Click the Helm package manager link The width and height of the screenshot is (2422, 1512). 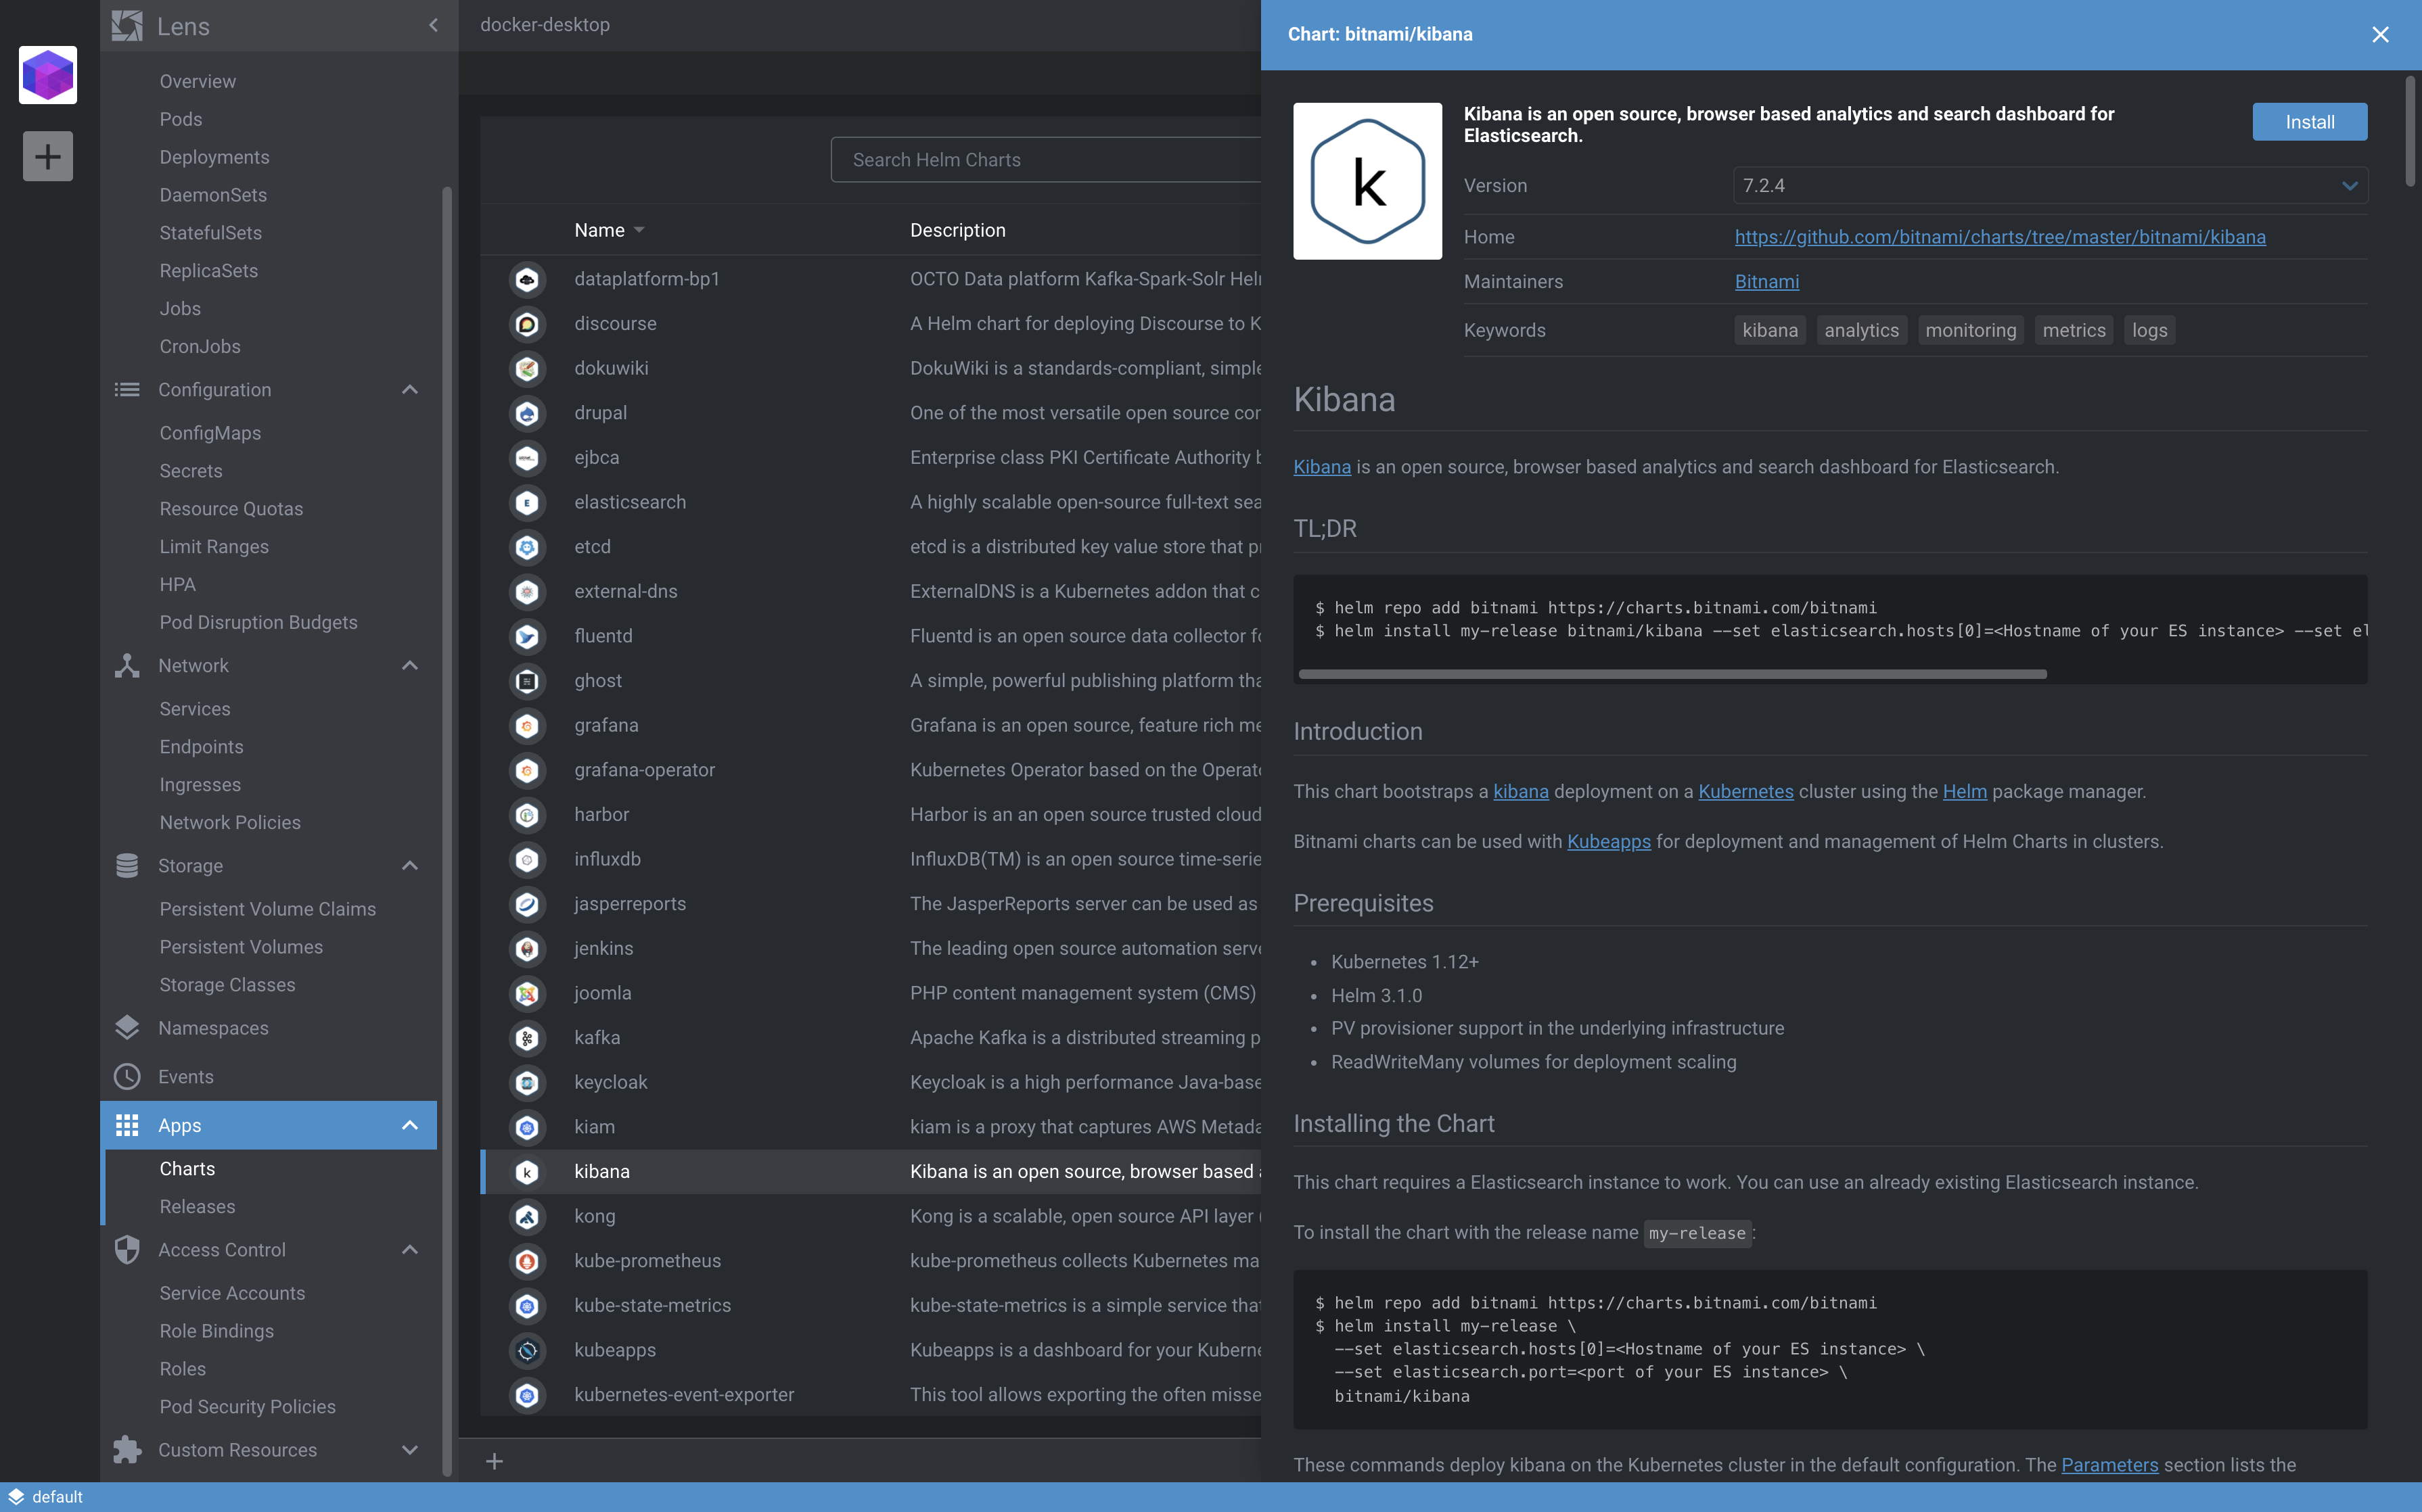click(1964, 792)
